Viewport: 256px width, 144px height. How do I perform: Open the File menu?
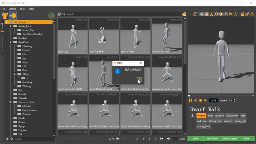click(x=4, y=9)
